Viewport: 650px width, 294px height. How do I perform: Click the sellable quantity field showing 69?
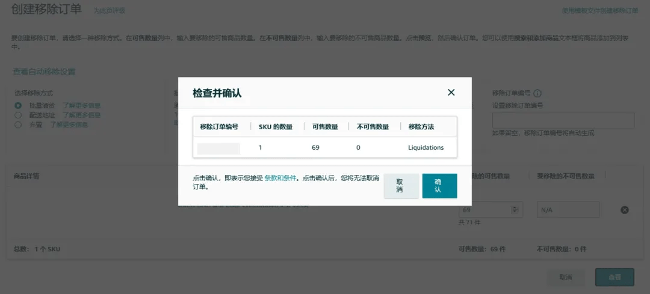484,210
